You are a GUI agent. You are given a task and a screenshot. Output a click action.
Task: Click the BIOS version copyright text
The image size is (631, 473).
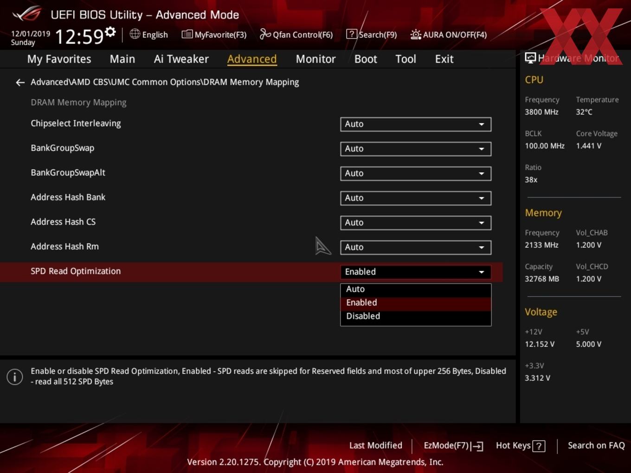[x=315, y=462]
